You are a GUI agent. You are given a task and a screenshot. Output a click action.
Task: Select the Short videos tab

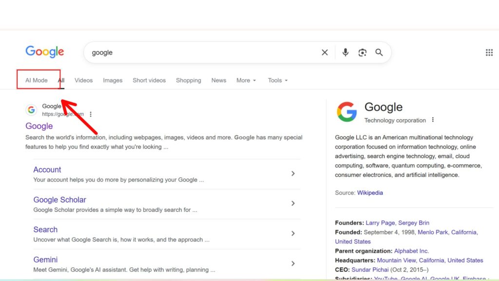click(149, 80)
